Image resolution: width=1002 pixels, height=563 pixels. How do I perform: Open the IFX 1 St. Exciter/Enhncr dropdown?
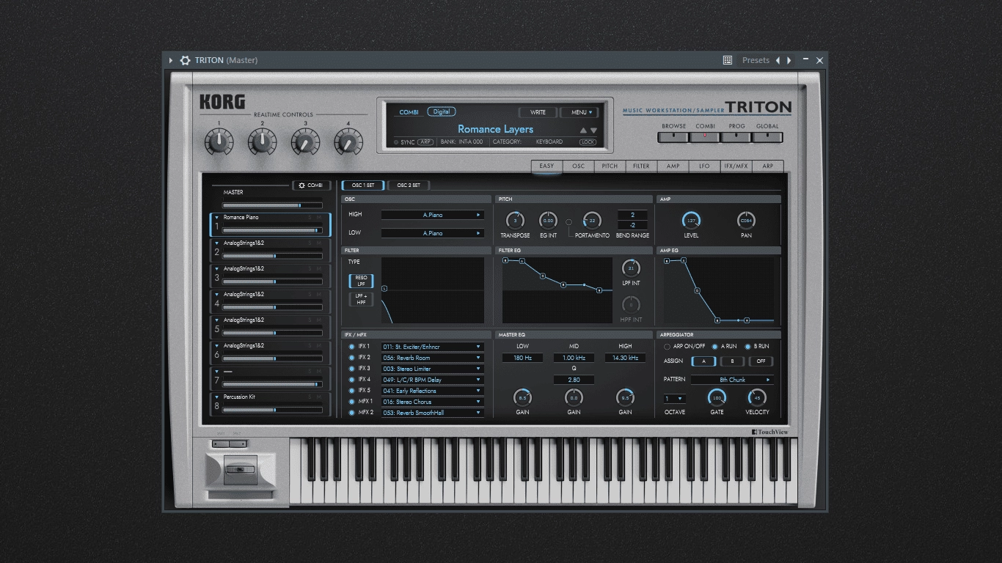[x=432, y=347]
